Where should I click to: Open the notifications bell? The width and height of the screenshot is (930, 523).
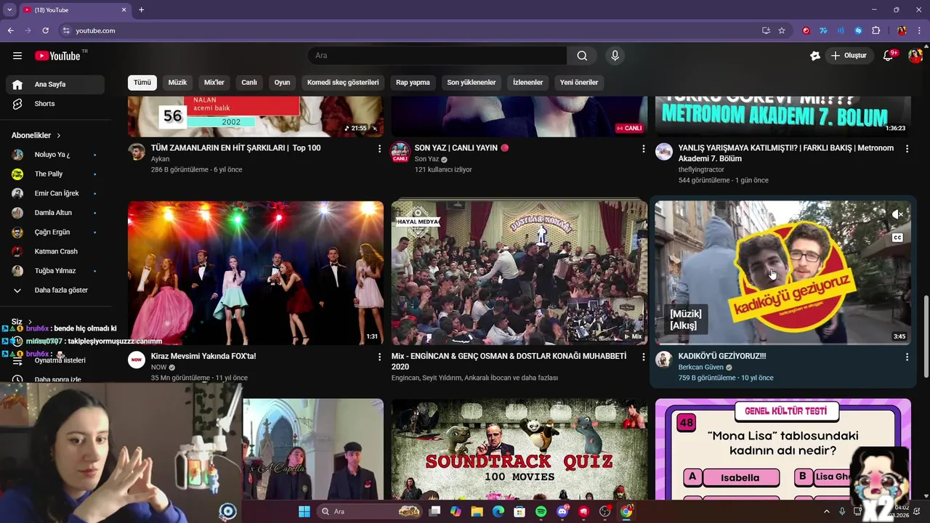pyautogui.click(x=888, y=56)
